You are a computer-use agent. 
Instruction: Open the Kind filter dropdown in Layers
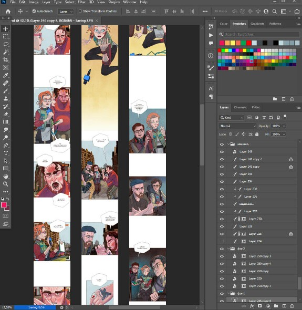[x=232, y=118]
